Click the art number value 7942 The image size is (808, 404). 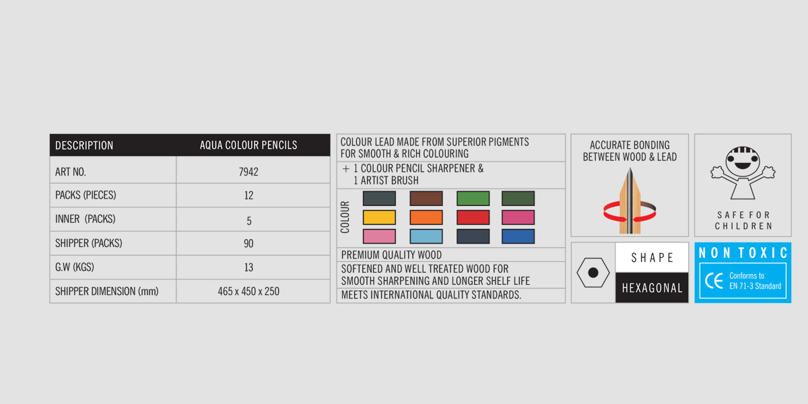click(x=248, y=172)
